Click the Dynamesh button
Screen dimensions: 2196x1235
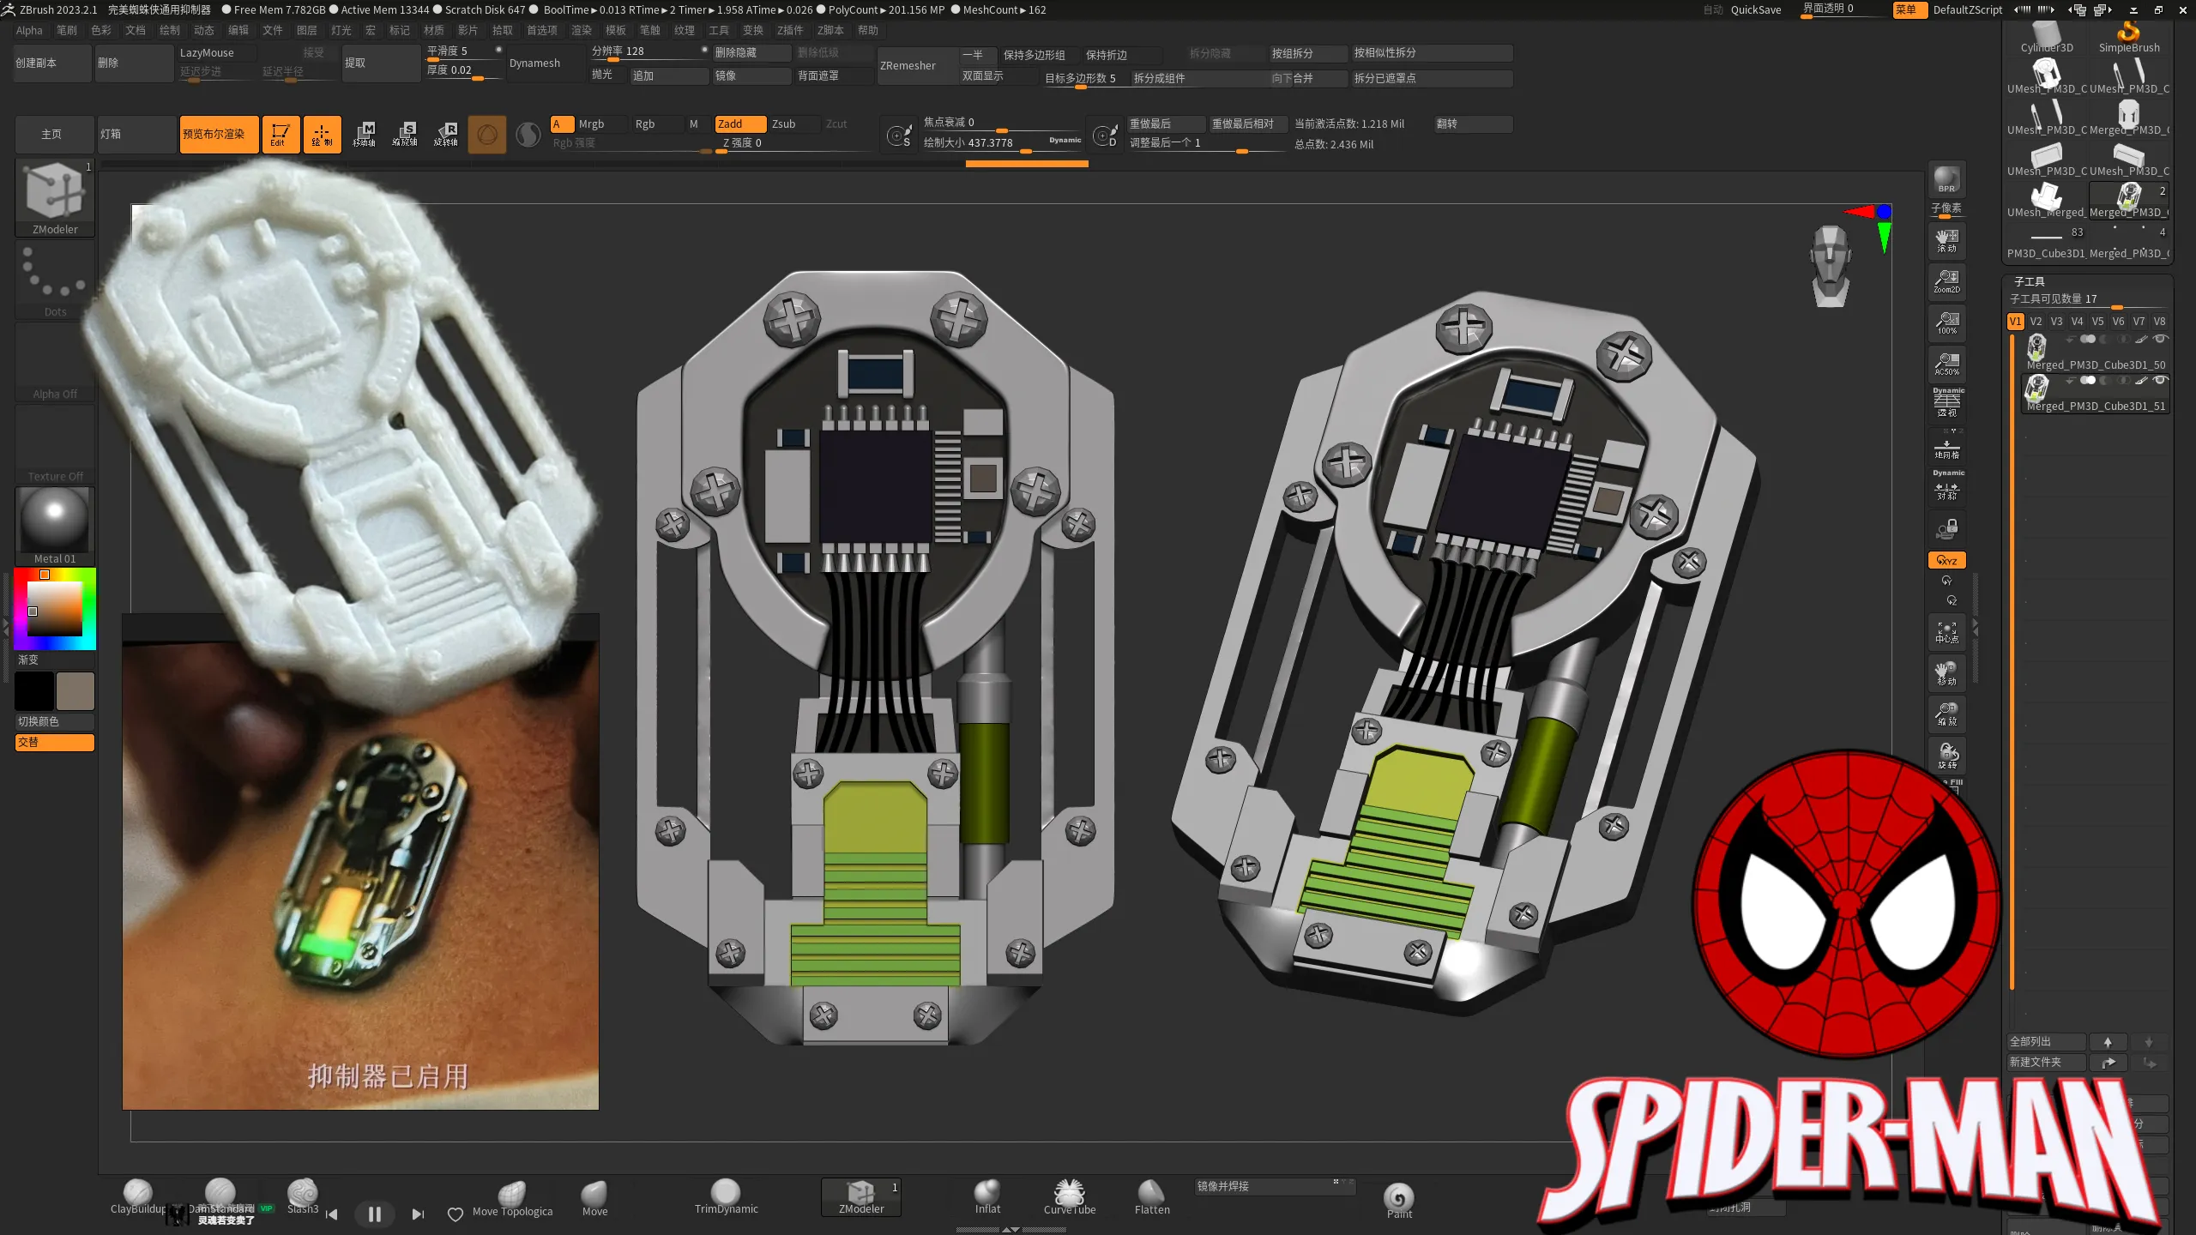pos(544,63)
